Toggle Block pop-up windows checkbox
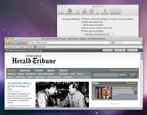Viewport: 147px width, 115px height. [82, 31]
